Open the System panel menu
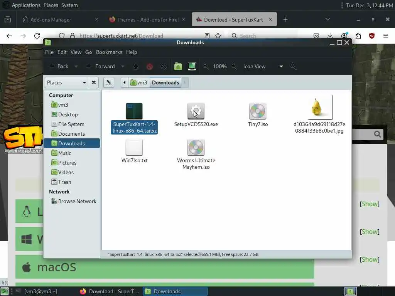The height and width of the screenshot is (296, 395). 69,5
